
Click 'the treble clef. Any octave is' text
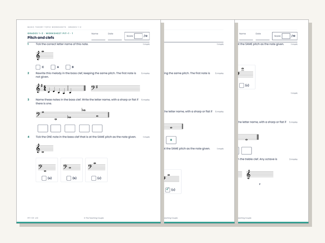[258, 159]
